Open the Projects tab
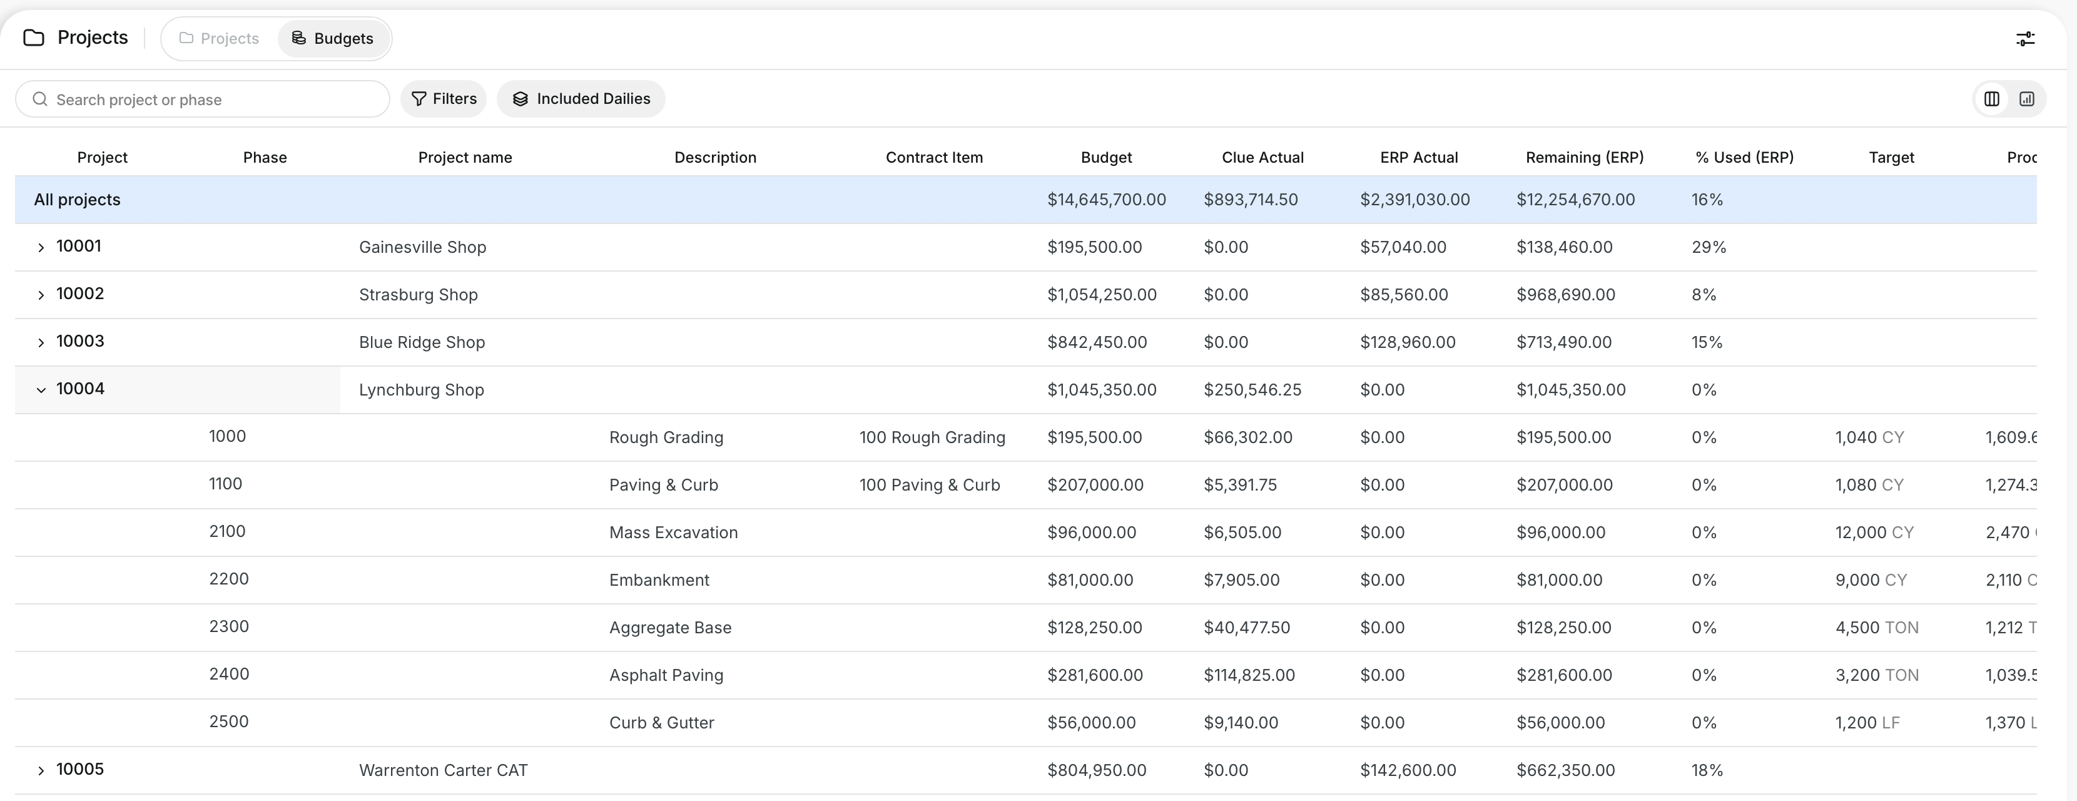The image size is (2077, 801). [x=218, y=38]
